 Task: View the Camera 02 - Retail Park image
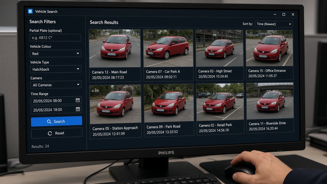(220, 102)
